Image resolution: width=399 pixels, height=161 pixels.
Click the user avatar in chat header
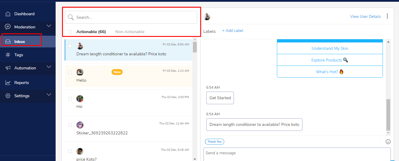point(207,17)
